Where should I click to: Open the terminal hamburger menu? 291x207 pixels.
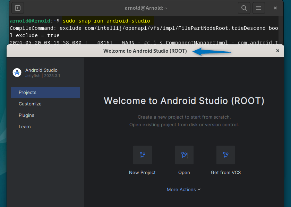coord(258,8)
